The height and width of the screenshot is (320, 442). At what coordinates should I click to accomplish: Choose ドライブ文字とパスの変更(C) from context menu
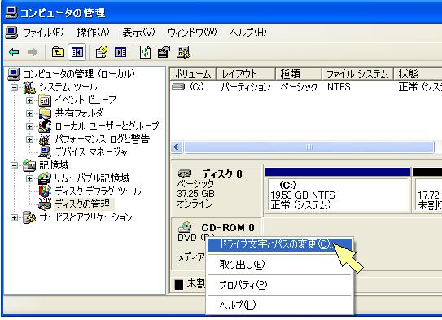tap(279, 245)
